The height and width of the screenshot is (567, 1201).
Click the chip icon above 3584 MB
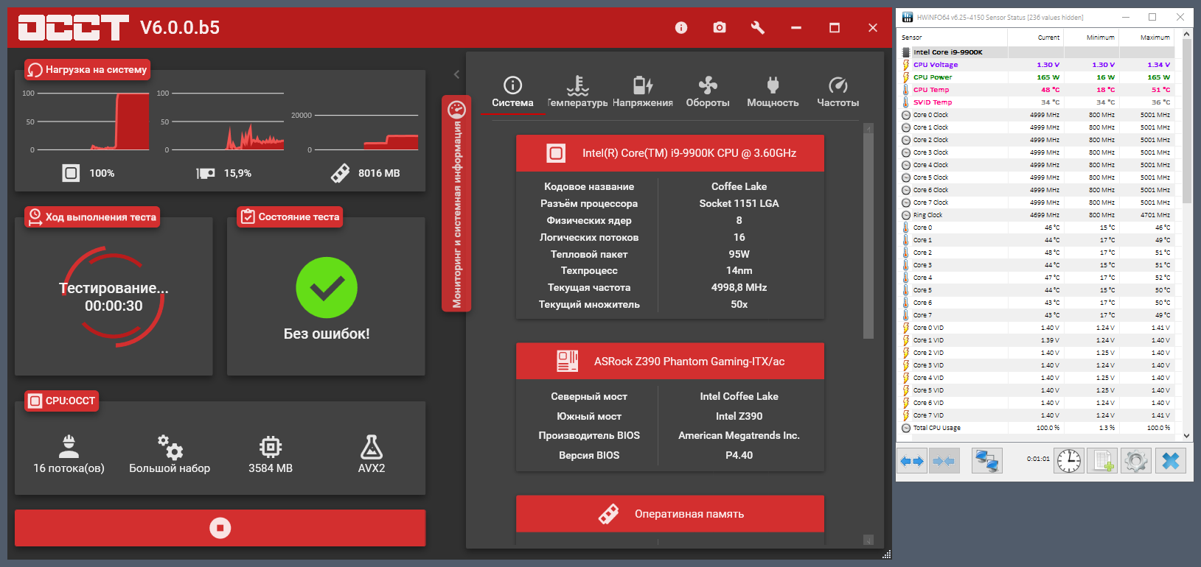[x=271, y=446]
